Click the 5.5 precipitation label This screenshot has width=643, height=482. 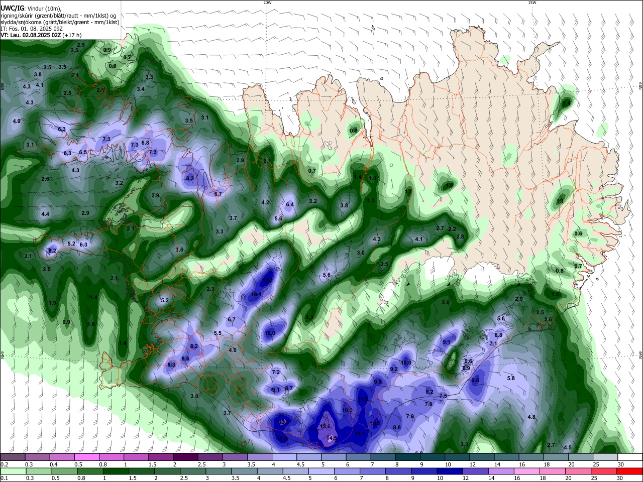click(218, 333)
